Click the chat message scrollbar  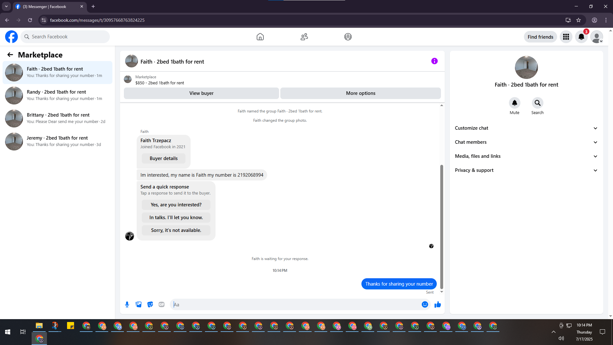pos(442,227)
